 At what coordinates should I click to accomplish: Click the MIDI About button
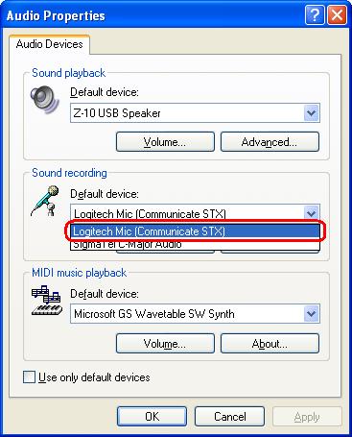click(x=270, y=343)
